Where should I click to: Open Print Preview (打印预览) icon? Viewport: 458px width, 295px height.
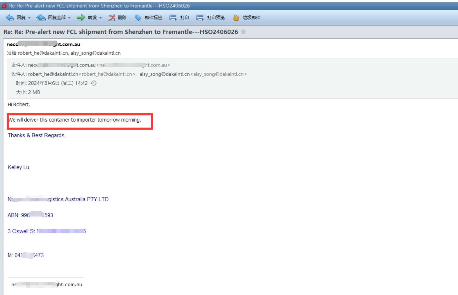pyautogui.click(x=200, y=18)
